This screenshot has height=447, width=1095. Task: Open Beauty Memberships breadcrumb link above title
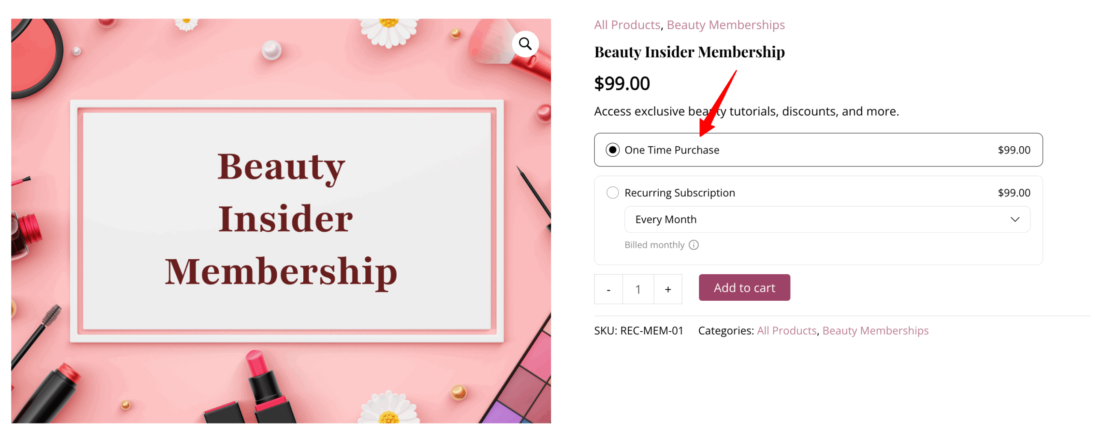click(x=725, y=25)
